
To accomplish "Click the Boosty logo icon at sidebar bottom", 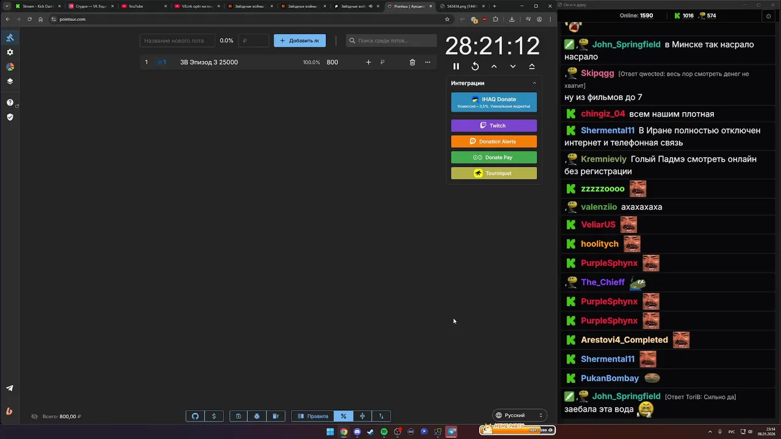I will [x=9, y=411].
